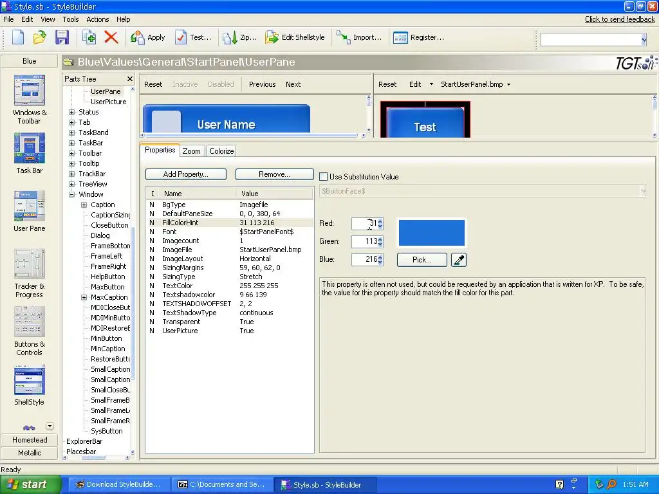Image resolution: width=659 pixels, height=494 pixels.
Task: Open the sidebar category overflow dropdown arrow
Action: [50, 426]
